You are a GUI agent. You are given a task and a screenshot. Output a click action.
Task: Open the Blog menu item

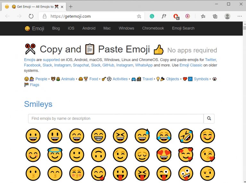[x=56, y=28]
